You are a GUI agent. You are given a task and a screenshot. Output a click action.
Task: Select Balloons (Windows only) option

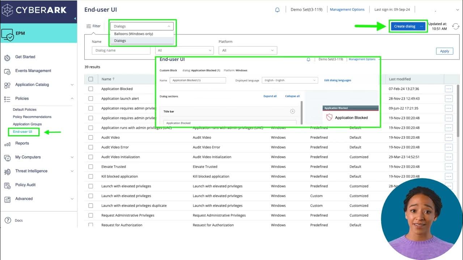click(142, 34)
